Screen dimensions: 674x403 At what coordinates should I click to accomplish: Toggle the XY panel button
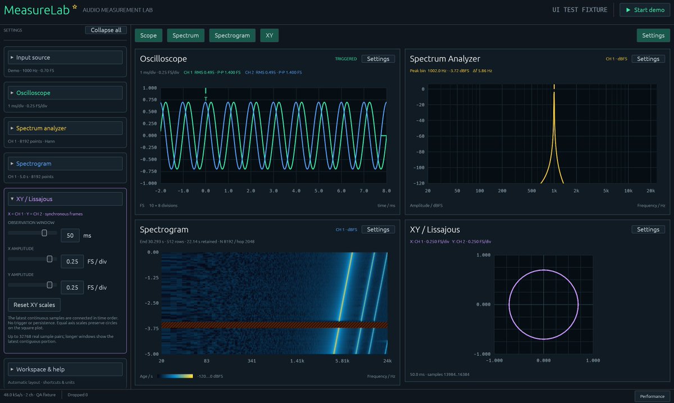(269, 35)
